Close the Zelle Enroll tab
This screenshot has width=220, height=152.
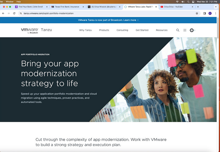coord(47,7)
